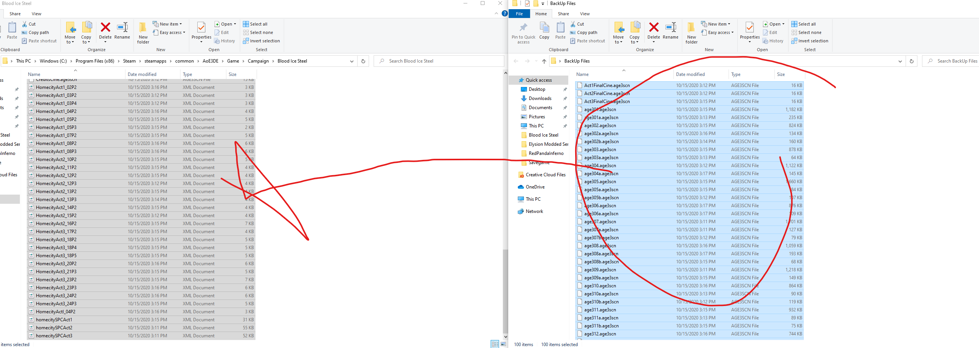Open Easy access dropdown in Blood Ice Steel window

[x=169, y=32]
